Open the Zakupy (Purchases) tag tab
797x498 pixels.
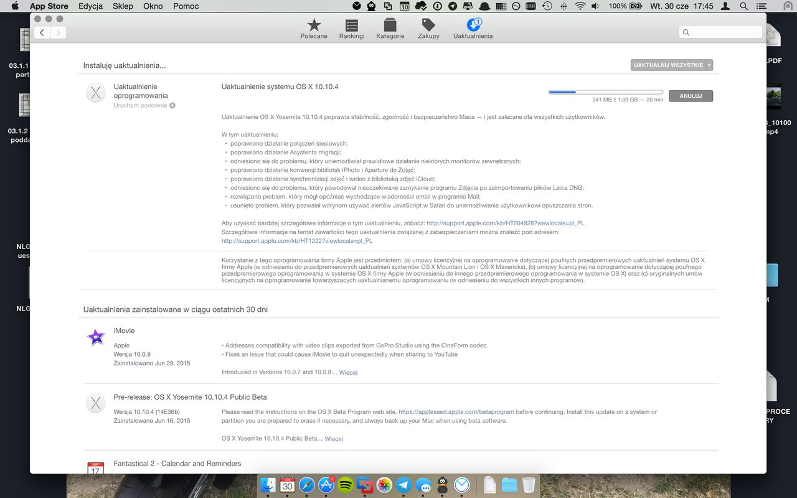(x=428, y=29)
